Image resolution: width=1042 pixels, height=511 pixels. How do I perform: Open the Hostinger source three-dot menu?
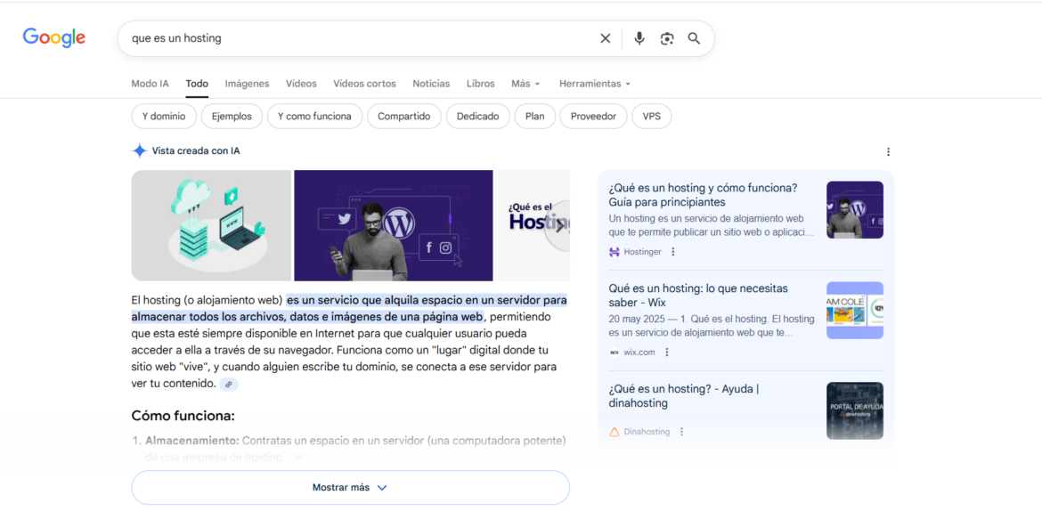[x=673, y=252]
